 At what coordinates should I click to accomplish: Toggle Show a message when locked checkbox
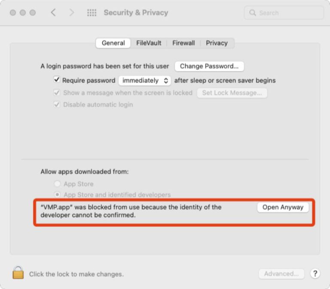(57, 92)
